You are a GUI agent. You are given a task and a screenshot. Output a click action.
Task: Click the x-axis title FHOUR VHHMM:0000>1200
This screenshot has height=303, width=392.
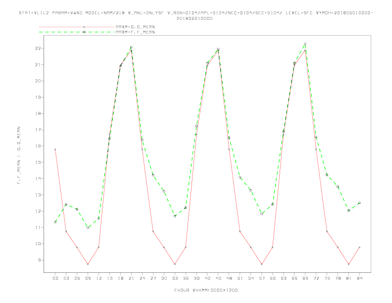coord(206,290)
